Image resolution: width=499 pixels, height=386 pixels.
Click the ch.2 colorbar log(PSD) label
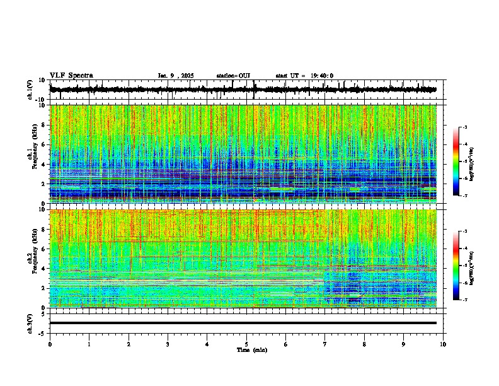pos(472,267)
